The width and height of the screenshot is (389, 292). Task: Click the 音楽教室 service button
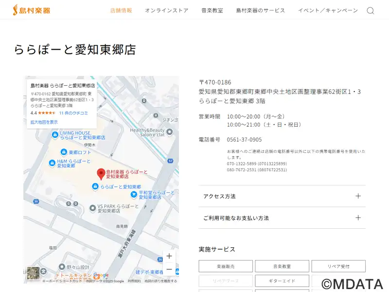[x=282, y=266]
